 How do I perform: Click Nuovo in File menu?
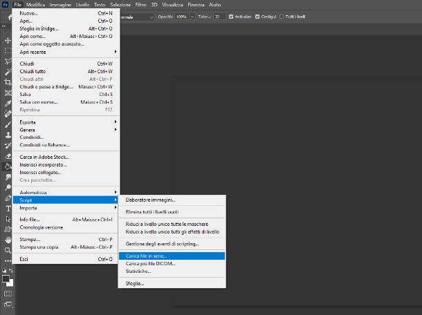[x=66, y=13]
